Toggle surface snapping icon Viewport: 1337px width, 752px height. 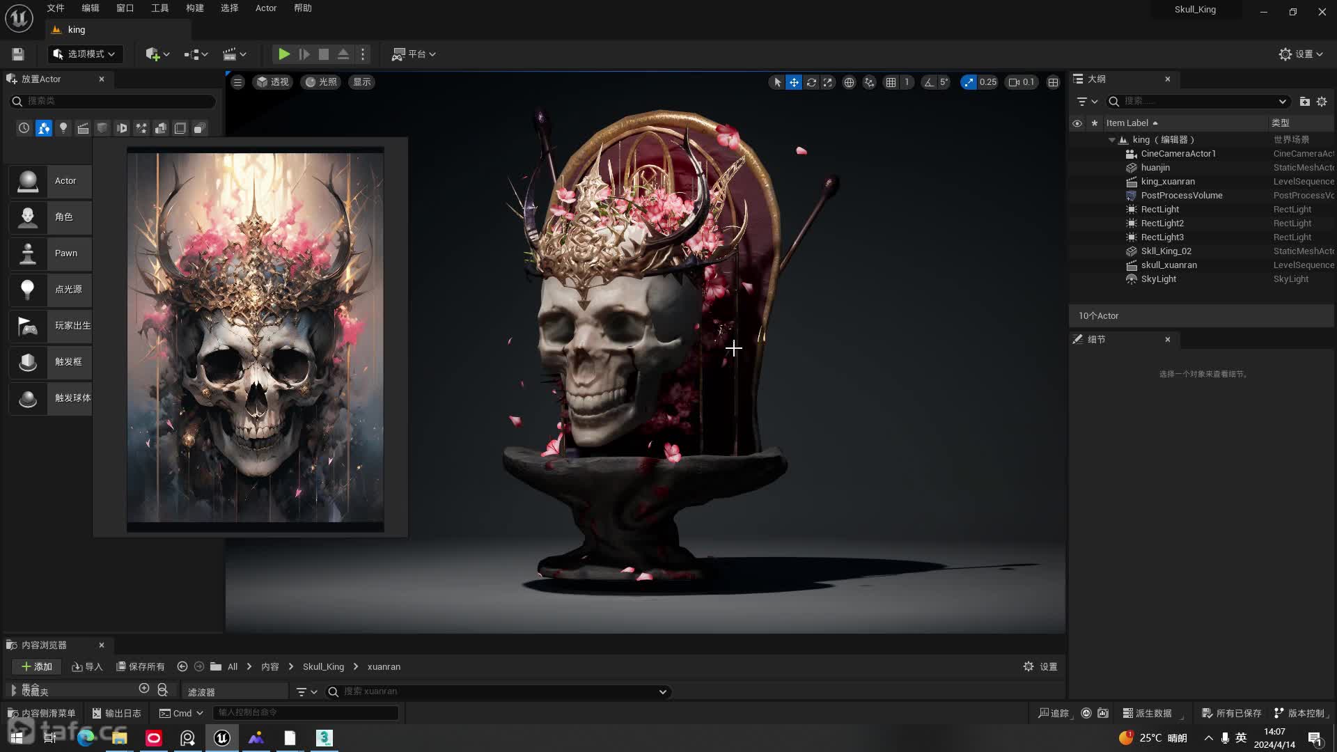pyautogui.click(x=869, y=82)
